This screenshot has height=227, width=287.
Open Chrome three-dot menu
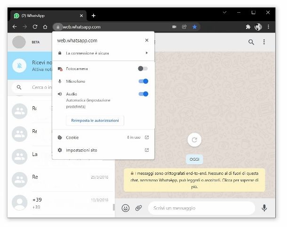[x=268, y=27]
